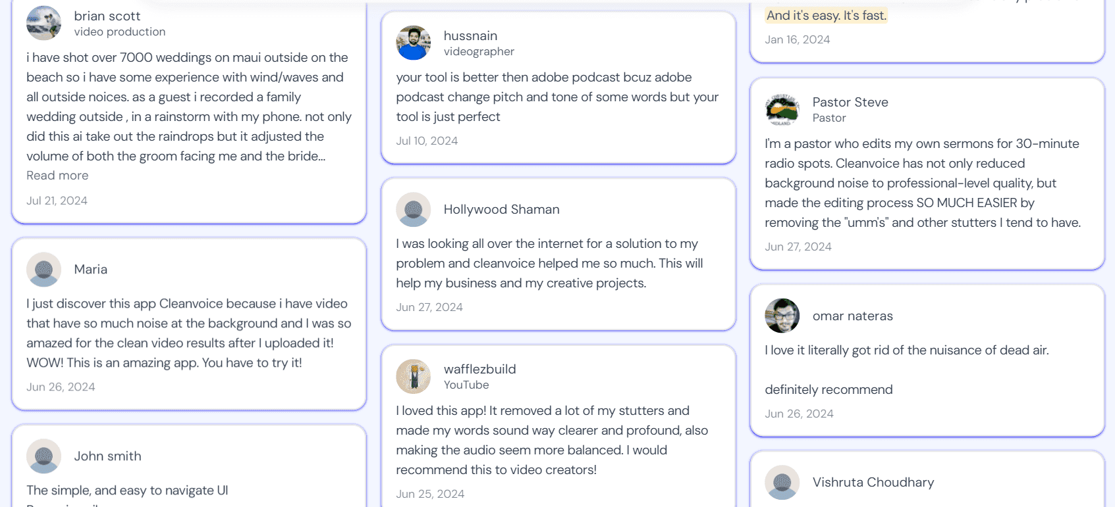
Task: Click the YouTube label under wafflezbuild
Action: pos(466,385)
